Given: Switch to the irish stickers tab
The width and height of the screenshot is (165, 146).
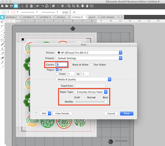Looking at the screenshot, I should tap(108, 17).
